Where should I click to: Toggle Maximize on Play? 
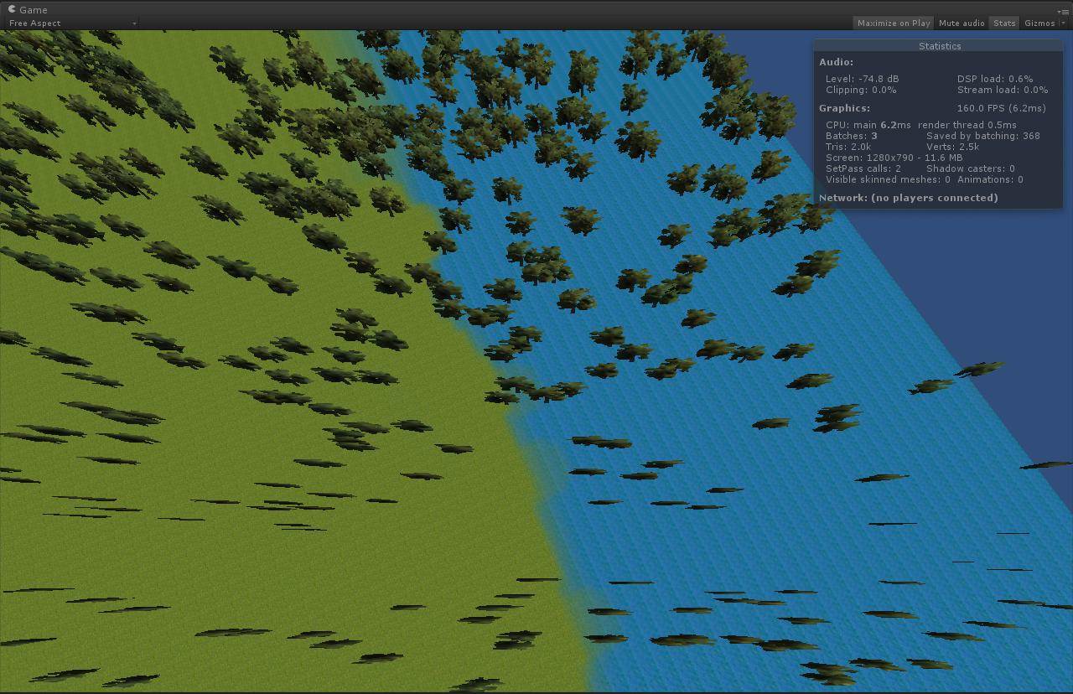coord(892,23)
